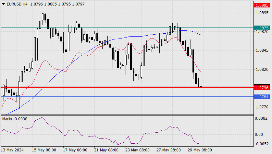272x154 pixels.
Task: Click the red 1.0796 price level label
Action: [262, 88]
